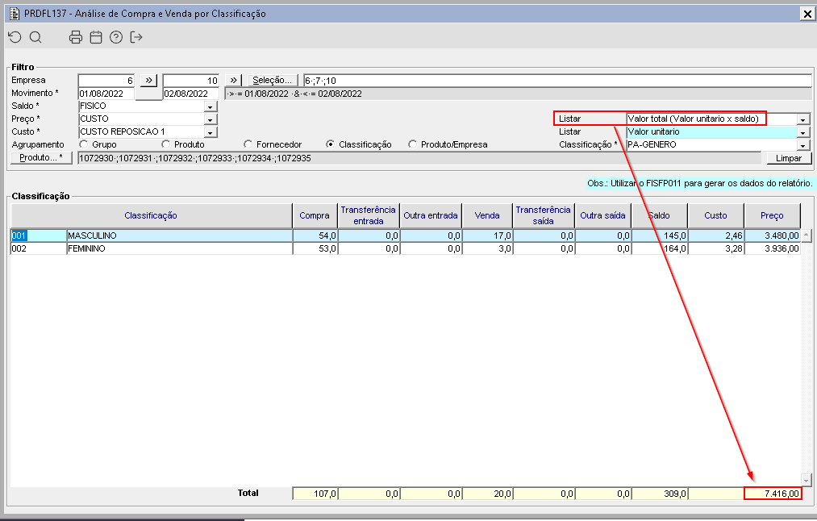Click the total Compra value 107,0

315,494
